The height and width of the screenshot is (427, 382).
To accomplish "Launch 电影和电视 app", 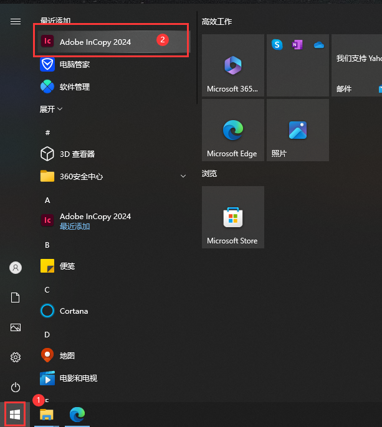I will [x=78, y=378].
